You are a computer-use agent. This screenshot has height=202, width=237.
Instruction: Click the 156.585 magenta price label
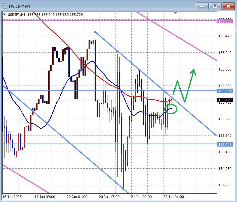click(225, 21)
